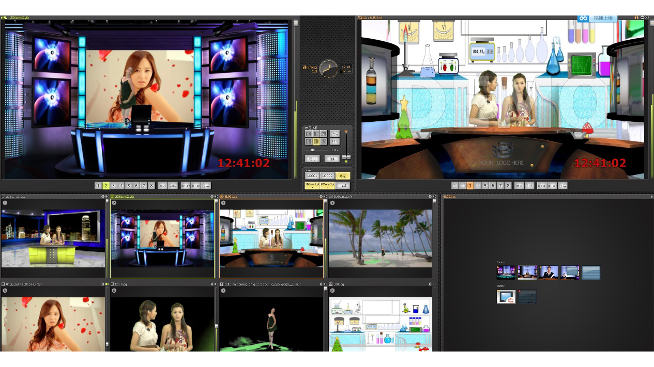This screenshot has height=367, width=654.
Task: Pick the fourth camera preset with side screen
Action: click(570, 273)
